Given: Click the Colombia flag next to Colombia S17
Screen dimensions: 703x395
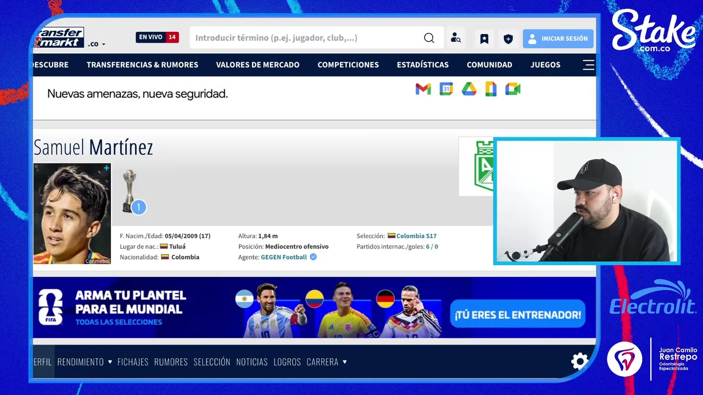Looking at the screenshot, I should click(392, 236).
